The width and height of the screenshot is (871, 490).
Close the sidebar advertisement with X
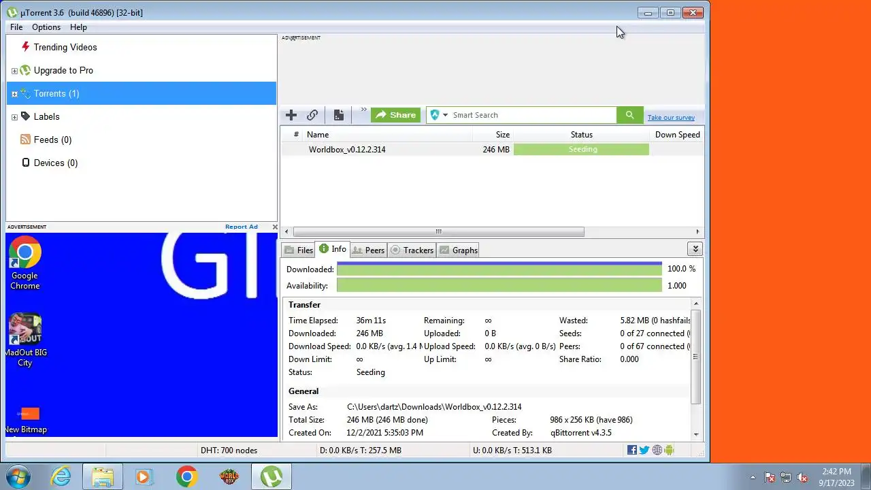[275, 227]
